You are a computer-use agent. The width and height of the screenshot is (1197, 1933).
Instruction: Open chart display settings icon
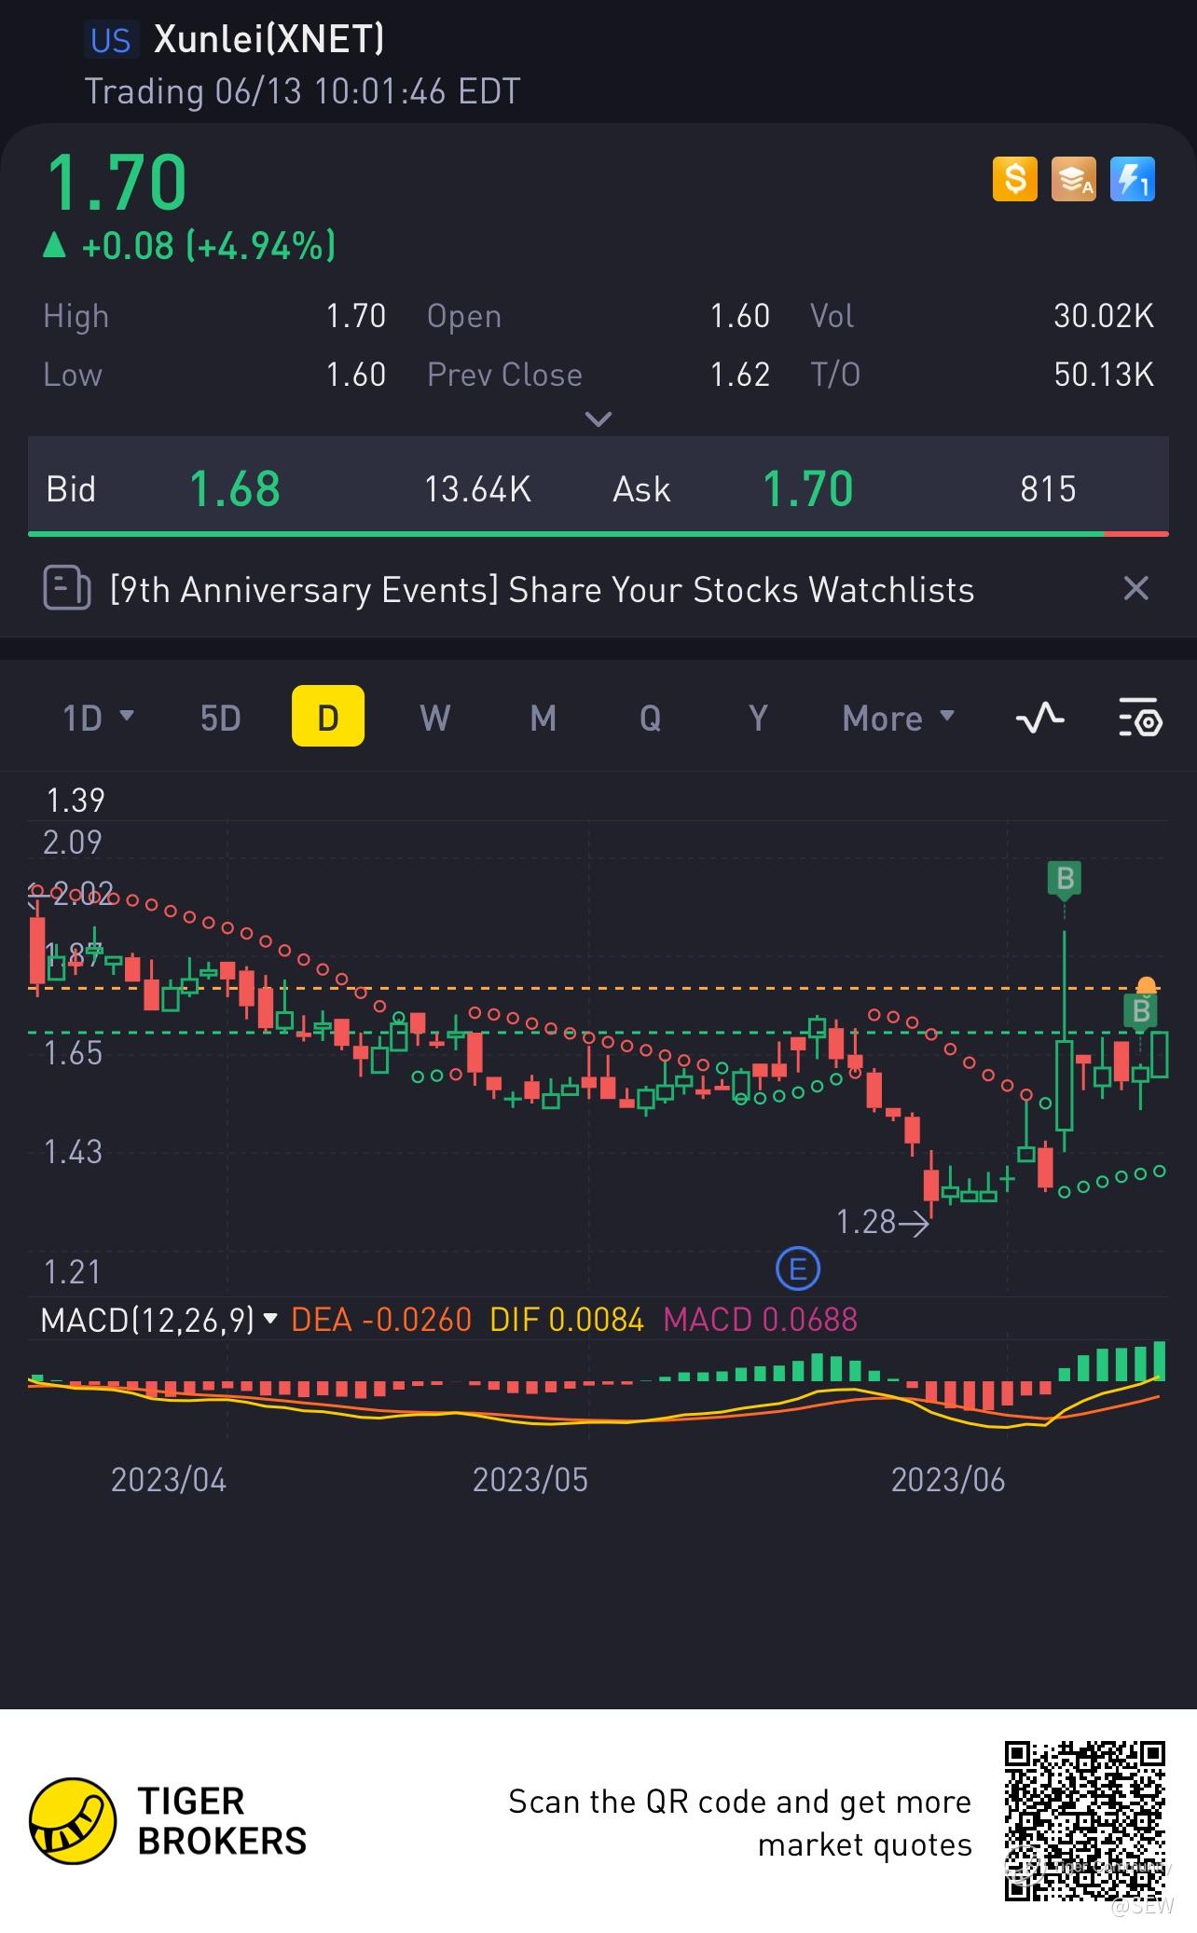point(1140,718)
